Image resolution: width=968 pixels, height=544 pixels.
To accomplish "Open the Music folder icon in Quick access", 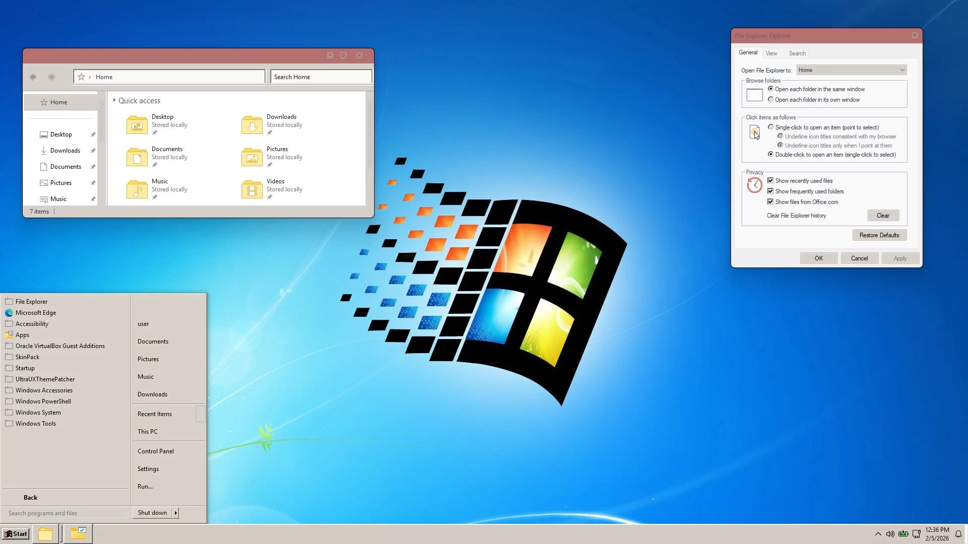I will point(137,189).
